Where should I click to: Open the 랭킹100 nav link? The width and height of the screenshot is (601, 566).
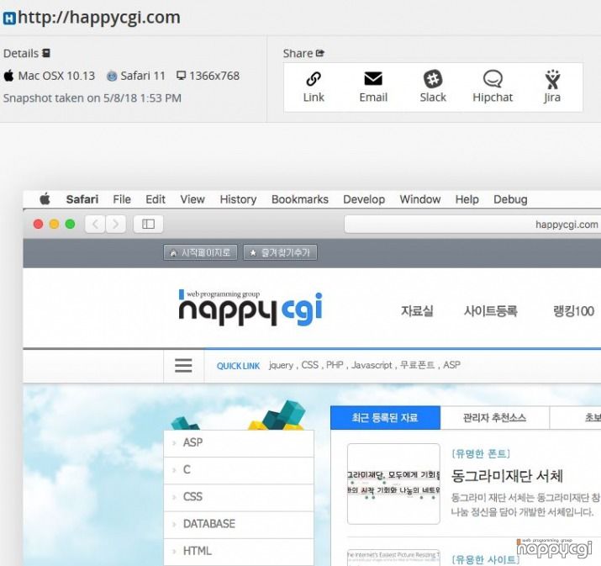[573, 311]
